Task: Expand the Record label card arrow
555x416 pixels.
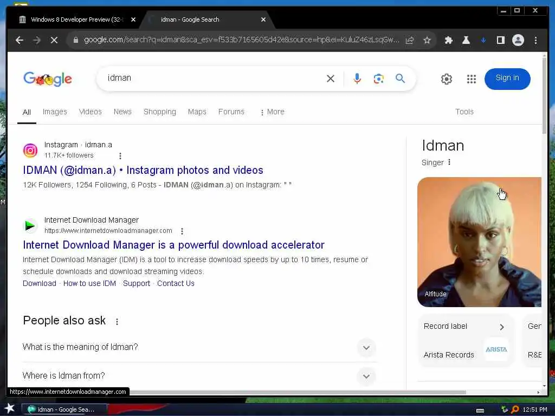Action: [501, 327]
